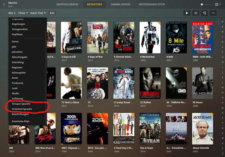Adjust the poster size slider
This screenshot has height=157, width=225.
coord(206,5)
